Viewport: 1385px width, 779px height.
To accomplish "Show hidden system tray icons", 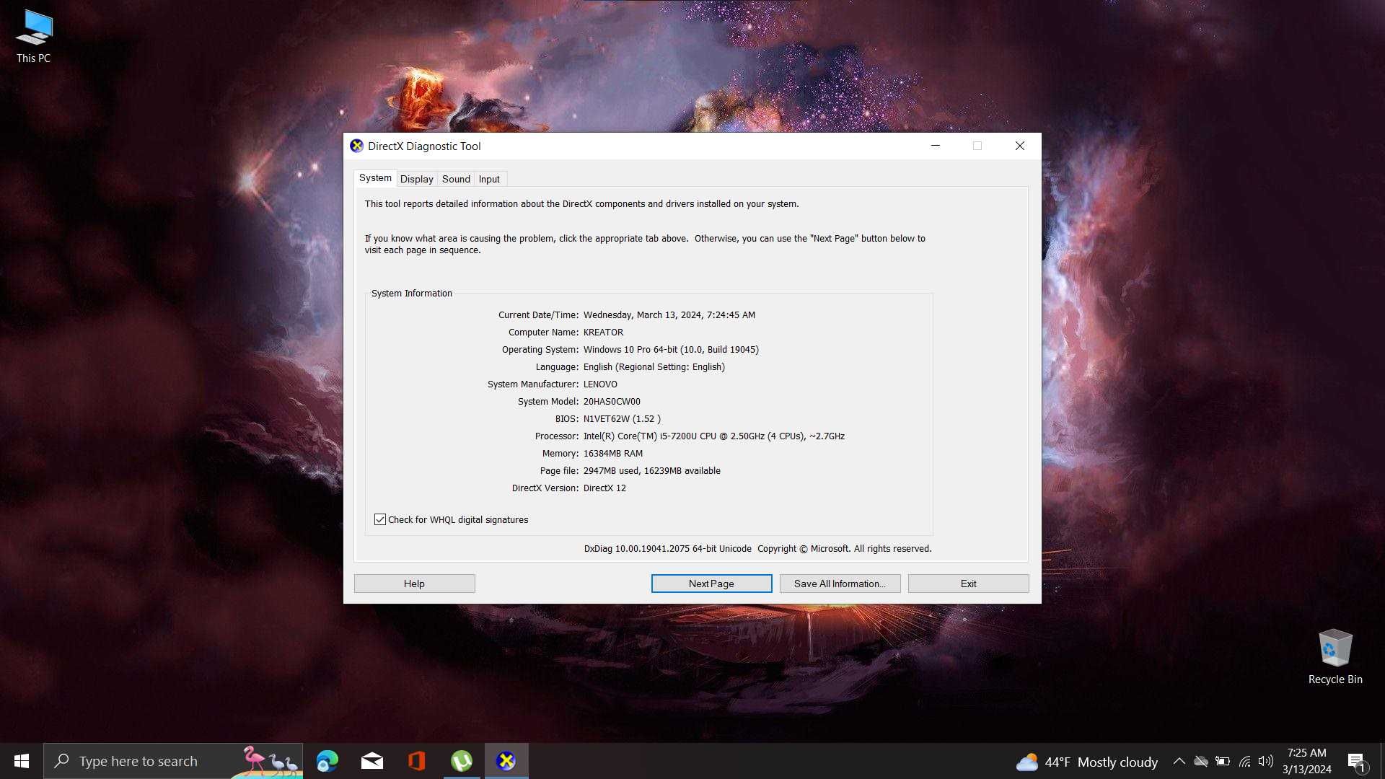I will pyautogui.click(x=1179, y=761).
